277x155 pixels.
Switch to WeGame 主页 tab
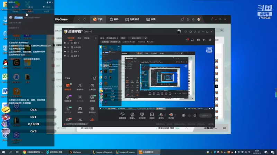tap(98, 19)
